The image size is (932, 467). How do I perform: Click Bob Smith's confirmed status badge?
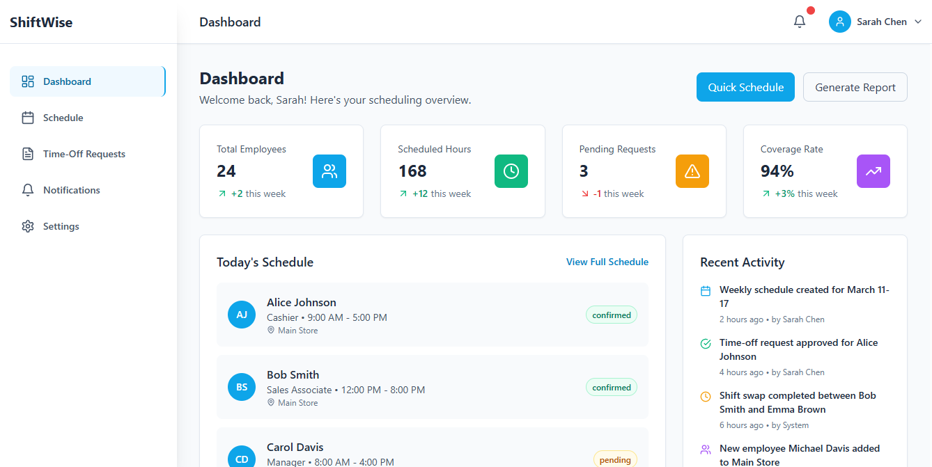pyautogui.click(x=612, y=388)
